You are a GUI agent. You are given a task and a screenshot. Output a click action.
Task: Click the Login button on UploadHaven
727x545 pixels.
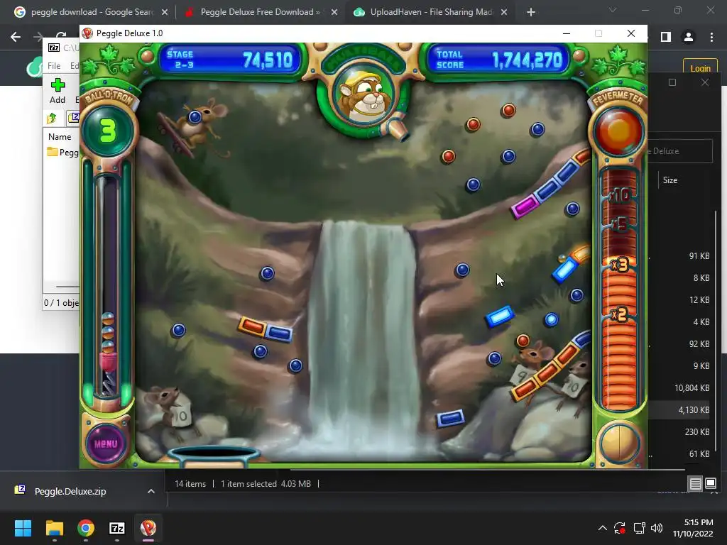click(700, 68)
